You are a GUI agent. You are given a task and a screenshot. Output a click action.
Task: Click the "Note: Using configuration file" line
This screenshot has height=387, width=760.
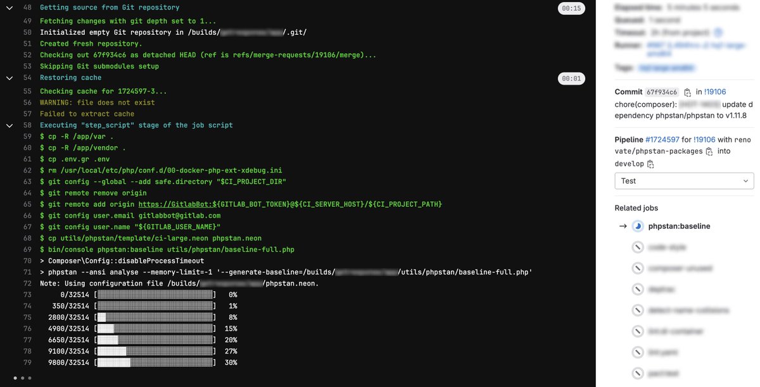coord(179,283)
